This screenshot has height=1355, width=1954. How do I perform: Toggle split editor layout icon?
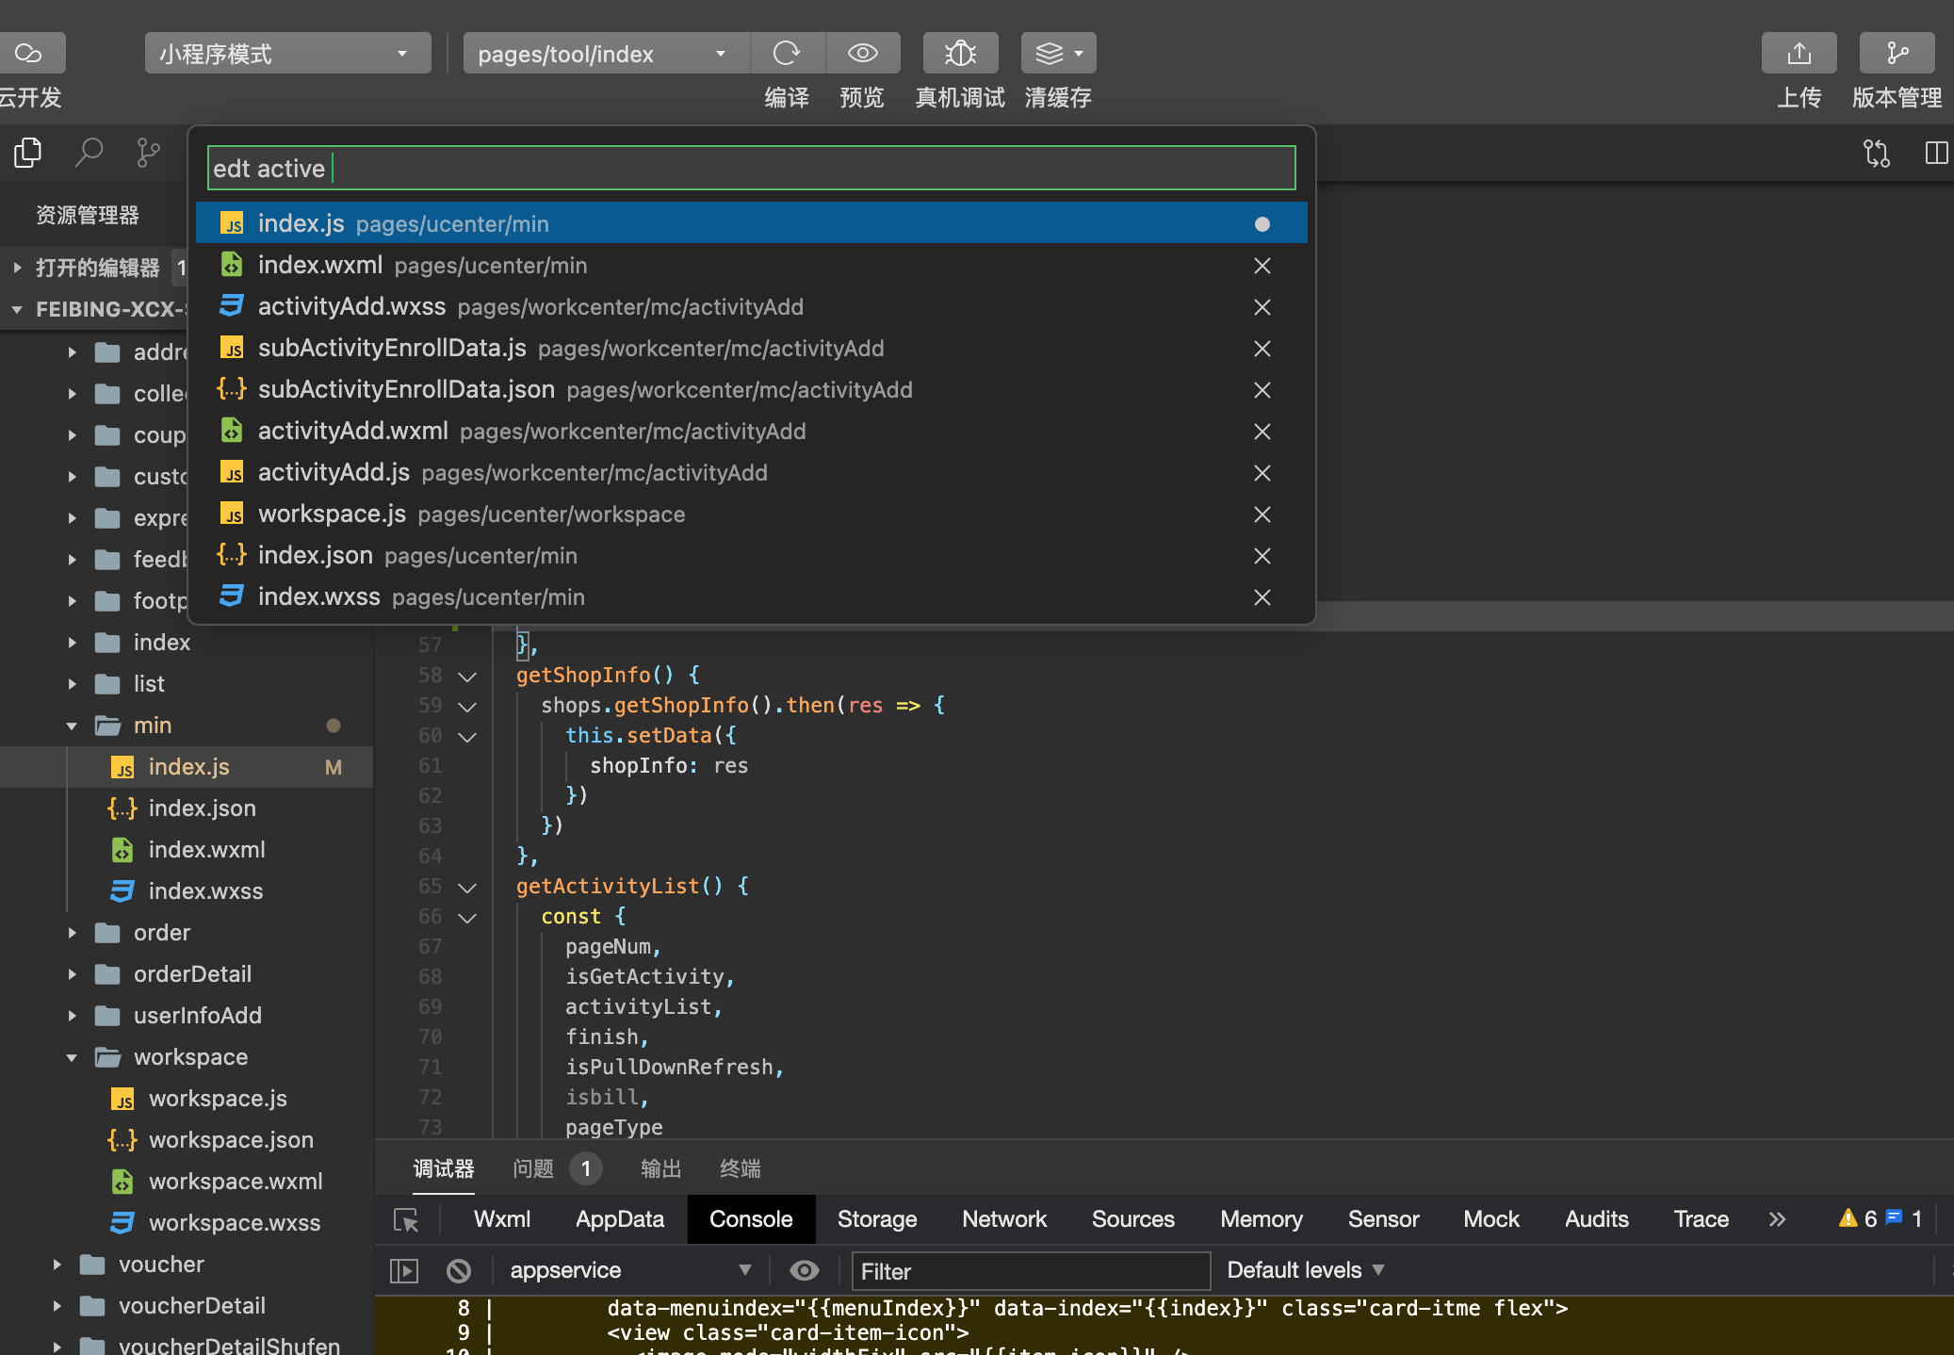(1936, 153)
